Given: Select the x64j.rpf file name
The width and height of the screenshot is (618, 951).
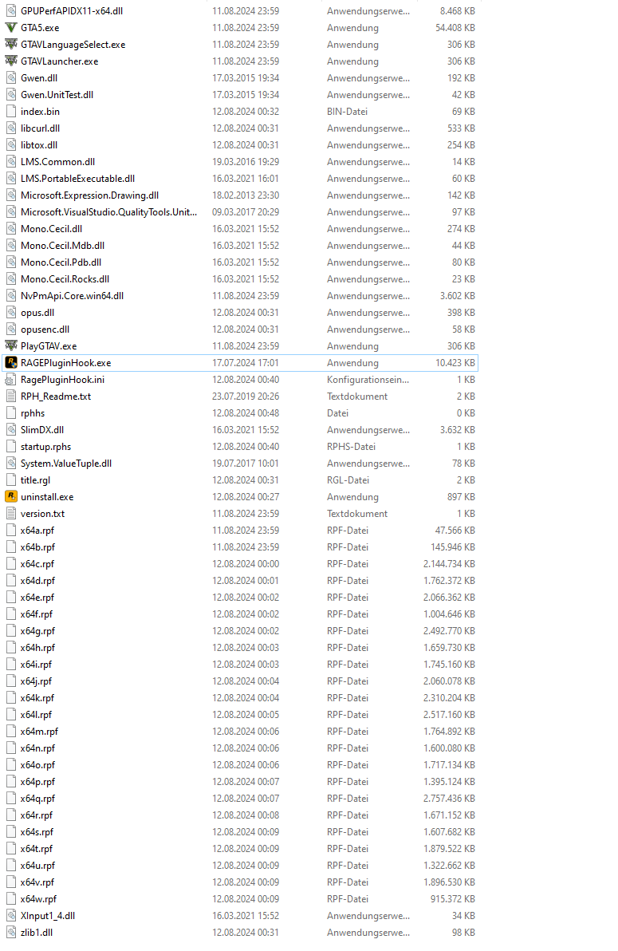Looking at the screenshot, I should (x=37, y=681).
